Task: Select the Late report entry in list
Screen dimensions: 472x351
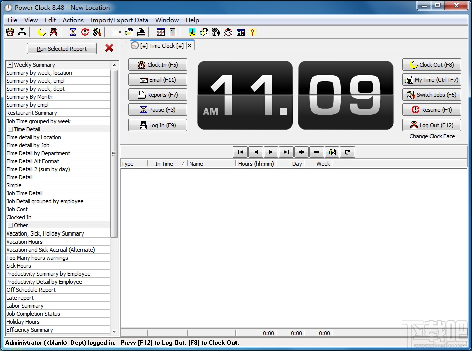Action: (20, 298)
